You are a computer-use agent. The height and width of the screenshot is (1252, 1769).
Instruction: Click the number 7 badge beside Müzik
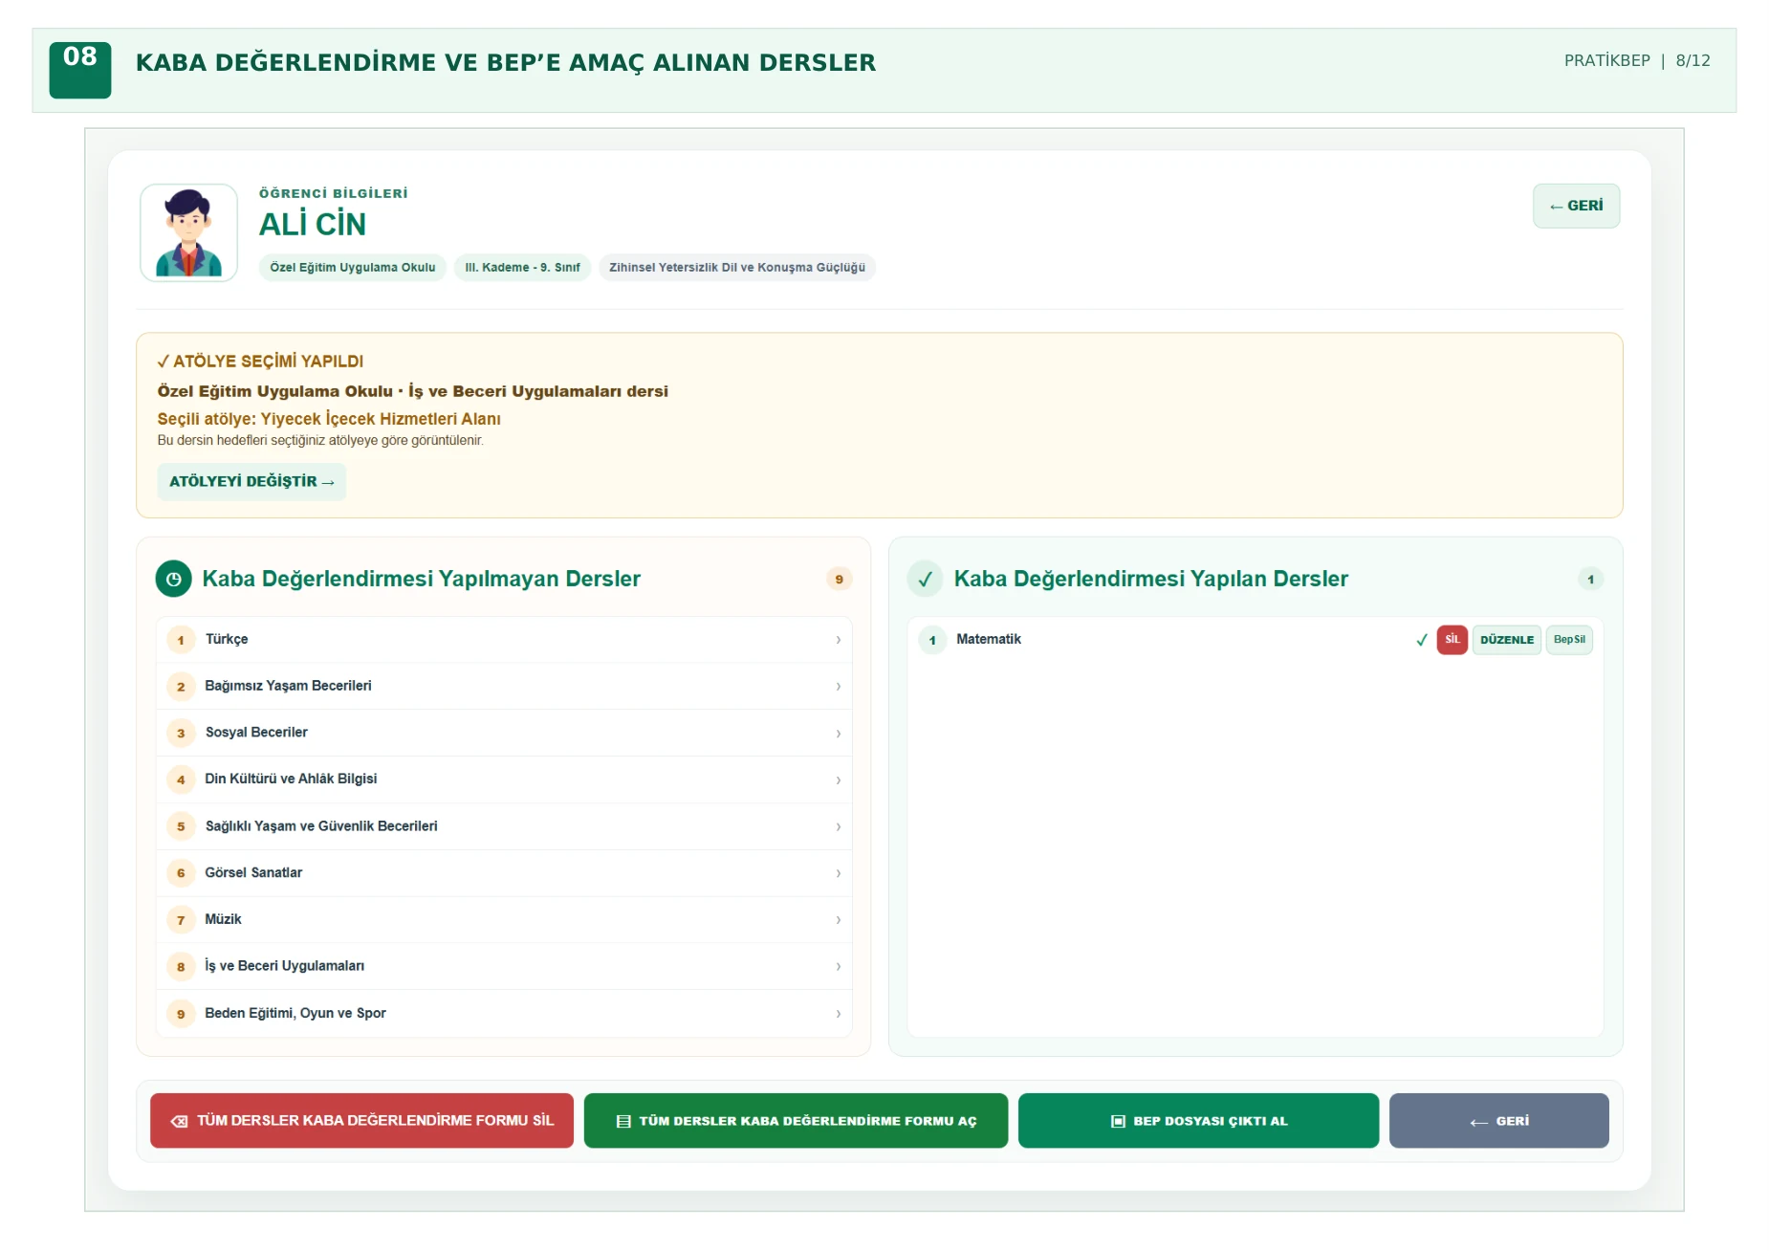click(181, 920)
